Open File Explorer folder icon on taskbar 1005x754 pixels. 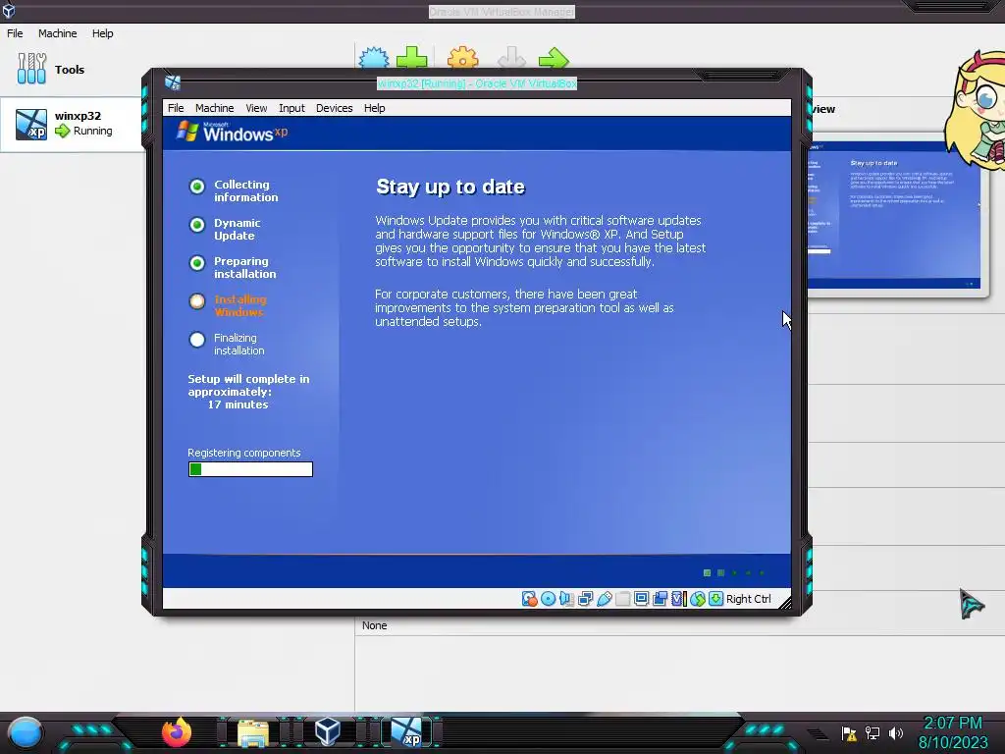click(x=253, y=732)
